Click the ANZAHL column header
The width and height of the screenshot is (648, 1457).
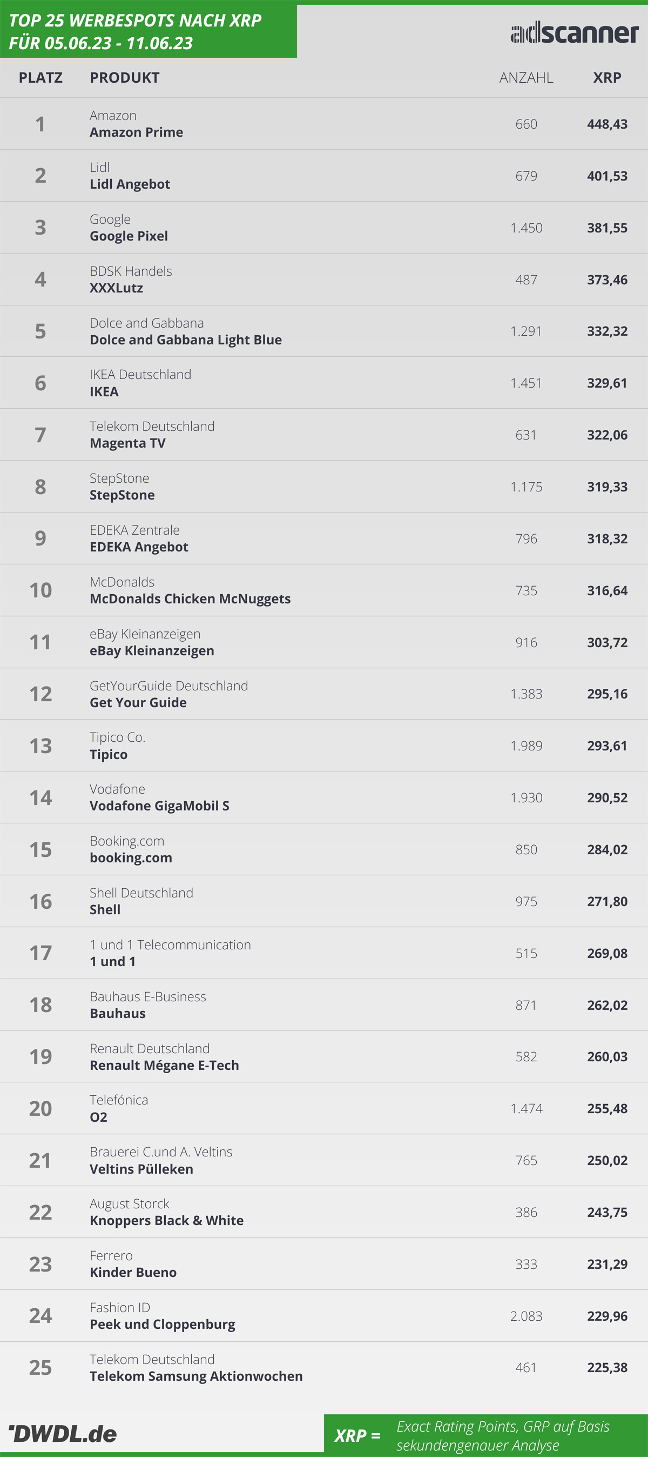coord(526,77)
